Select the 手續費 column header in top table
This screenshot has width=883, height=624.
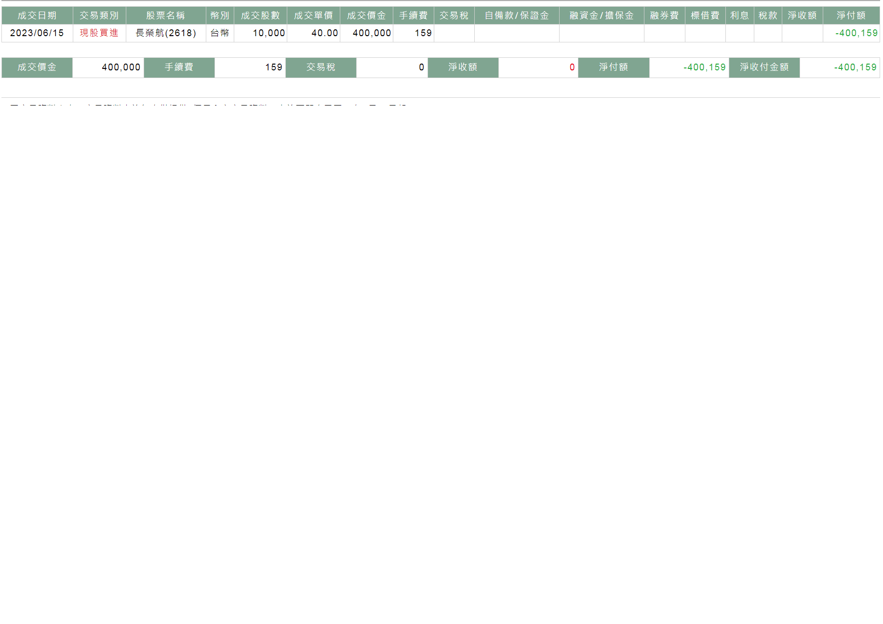tap(414, 15)
